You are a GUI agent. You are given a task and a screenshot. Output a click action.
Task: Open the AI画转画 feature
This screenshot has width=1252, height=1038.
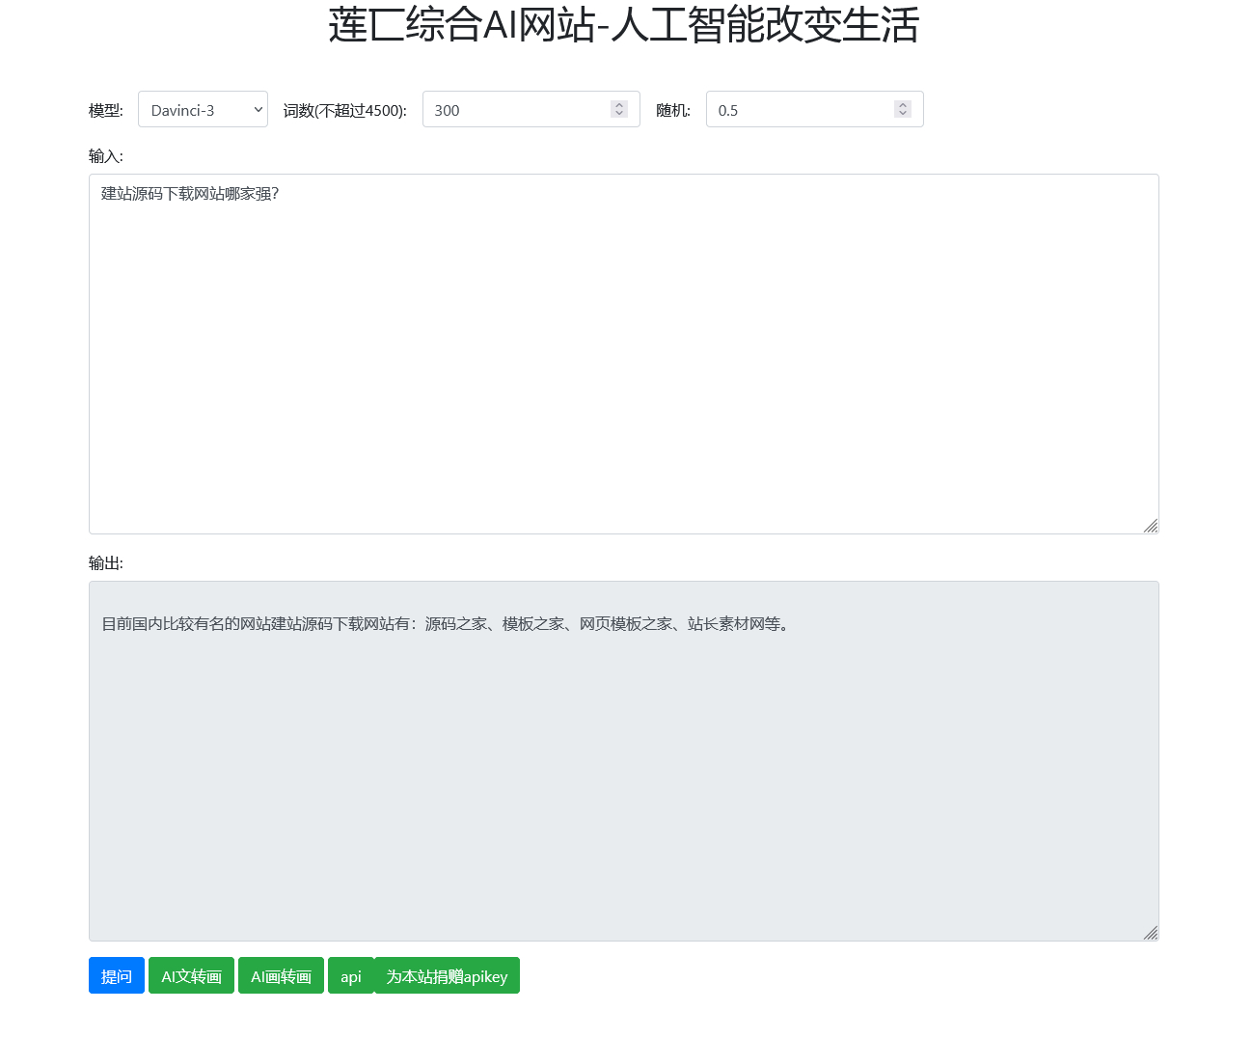(281, 976)
